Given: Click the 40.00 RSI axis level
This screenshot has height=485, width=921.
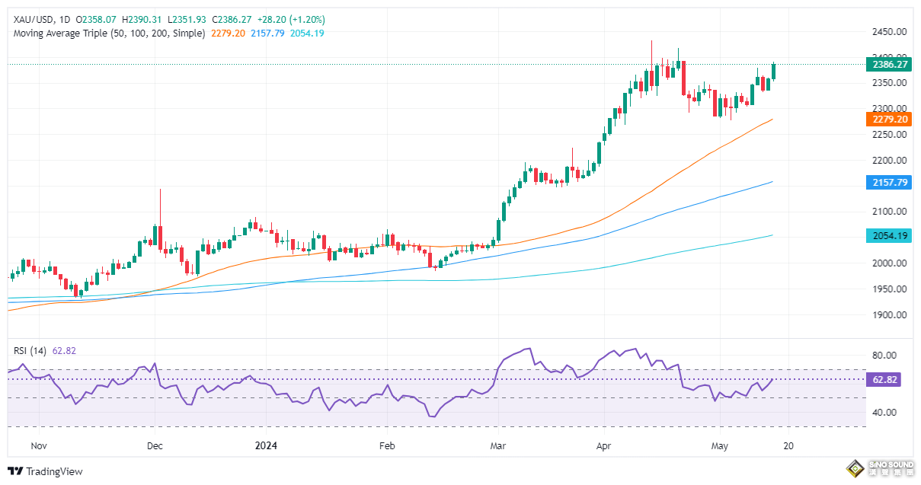Looking at the screenshot, I should point(884,412).
